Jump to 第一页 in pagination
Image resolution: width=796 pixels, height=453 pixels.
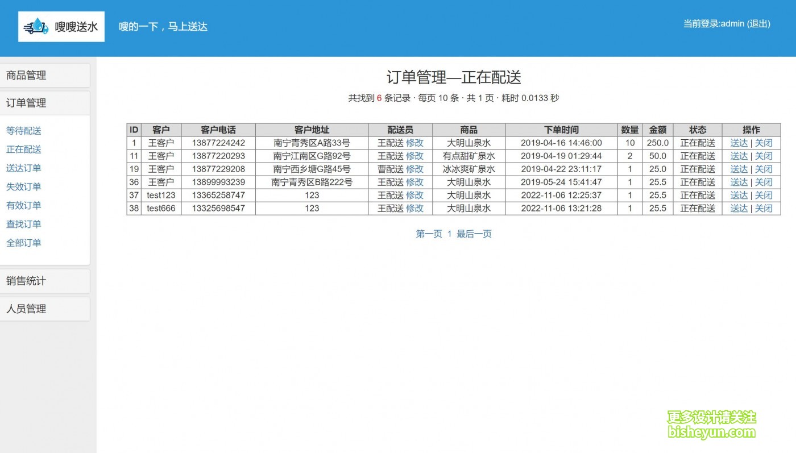coord(429,234)
